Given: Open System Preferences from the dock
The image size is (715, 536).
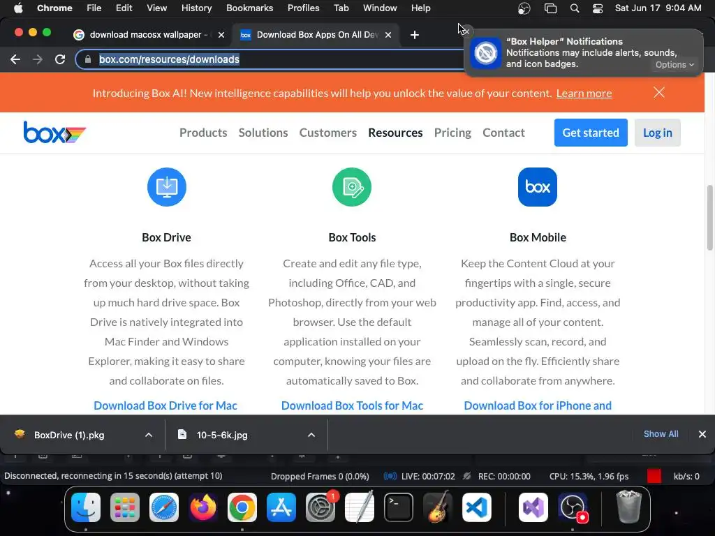Looking at the screenshot, I should 320,507.
